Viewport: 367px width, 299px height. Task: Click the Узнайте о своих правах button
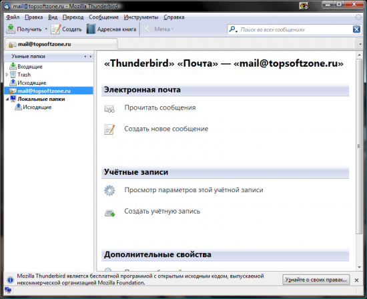click(316, 280)
